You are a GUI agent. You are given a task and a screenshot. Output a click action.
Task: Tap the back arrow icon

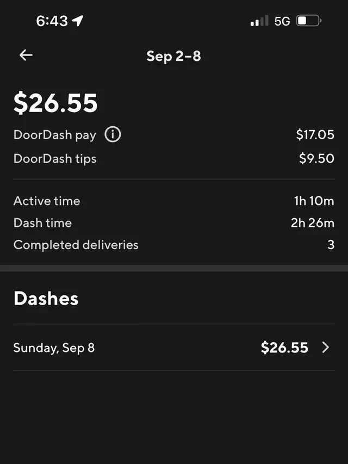click(x=26, y=55)
